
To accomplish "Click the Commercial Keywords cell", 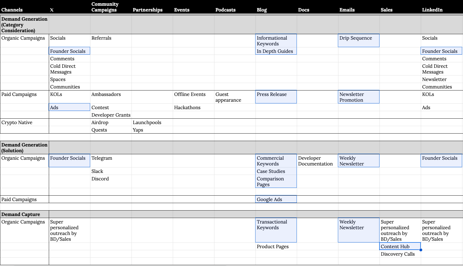I will click(x=276, y=161).
